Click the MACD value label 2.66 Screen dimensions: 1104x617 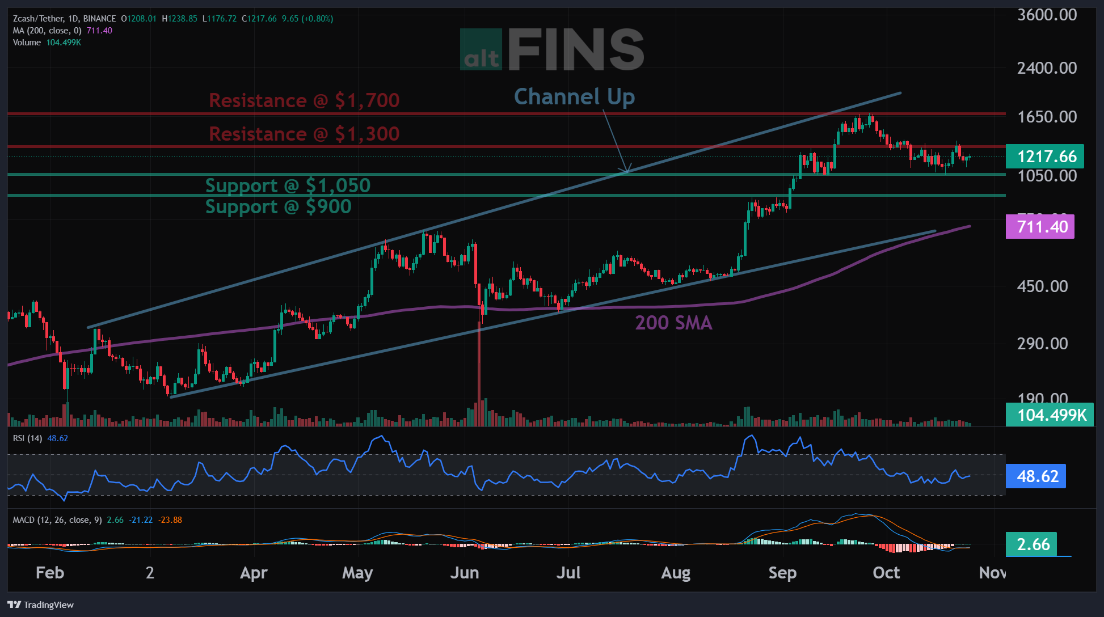tap(1031, 544)
